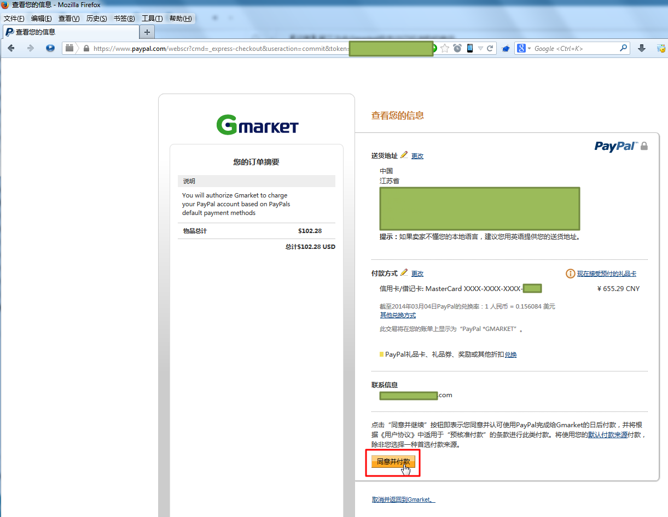The image size is (668, 517).
Task: Click the 总计$102.28 USD total
Action: (310, 247)
